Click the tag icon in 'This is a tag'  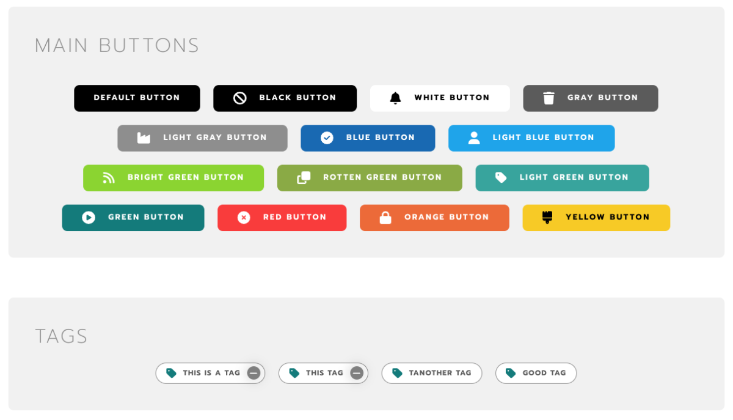pos(172,373)
